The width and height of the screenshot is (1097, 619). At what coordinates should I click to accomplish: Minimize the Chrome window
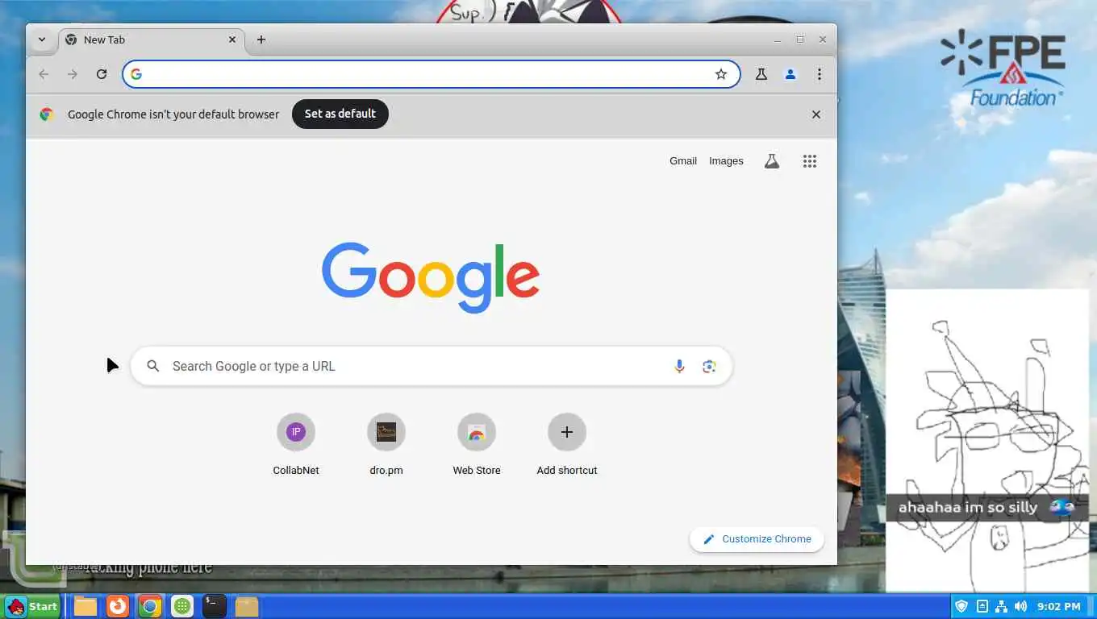point(778,39)
